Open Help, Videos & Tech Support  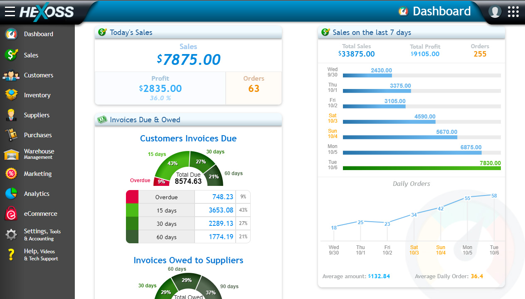click(41, 255)
